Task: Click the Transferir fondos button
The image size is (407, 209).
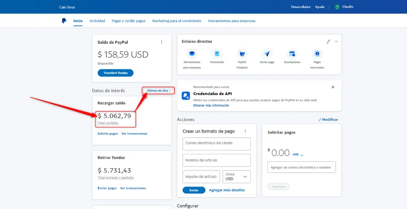Action: click(115, 73)
